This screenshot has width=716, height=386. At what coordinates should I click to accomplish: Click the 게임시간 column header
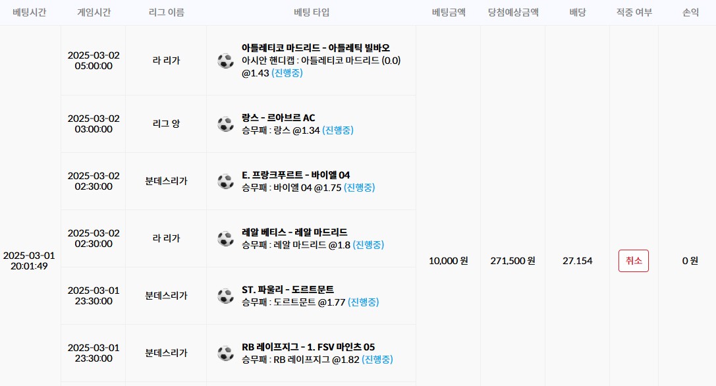coord(94,13)
